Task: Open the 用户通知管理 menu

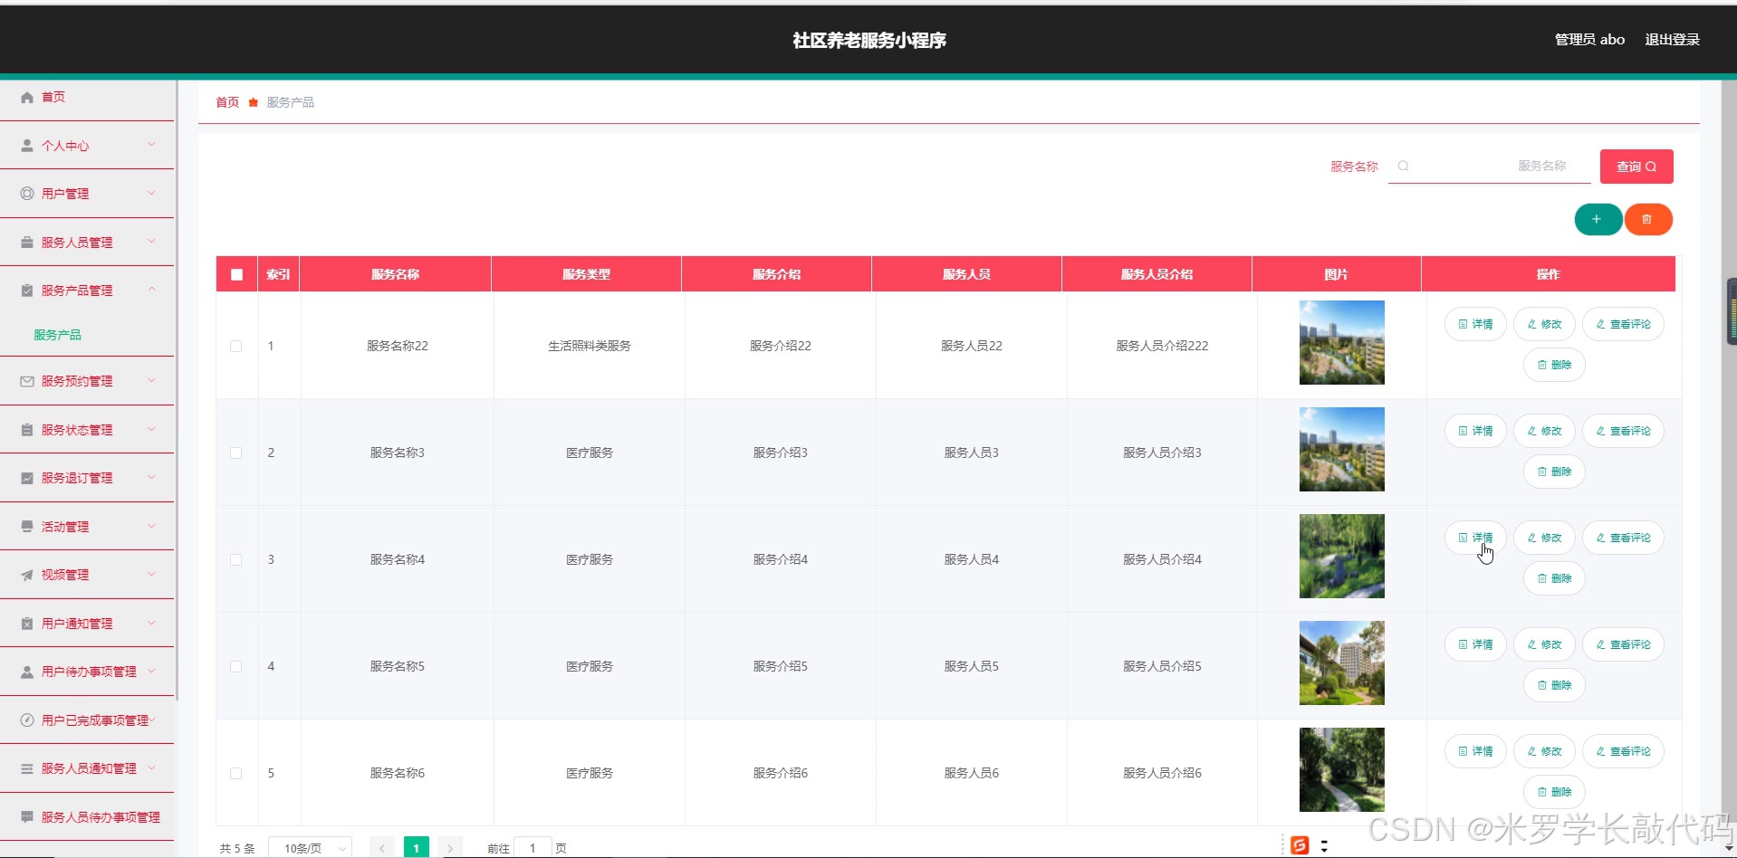Action: (87, 624)
